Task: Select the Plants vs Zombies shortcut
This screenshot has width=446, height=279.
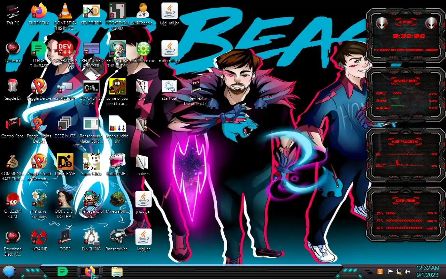Action: (x=39, y=205)
